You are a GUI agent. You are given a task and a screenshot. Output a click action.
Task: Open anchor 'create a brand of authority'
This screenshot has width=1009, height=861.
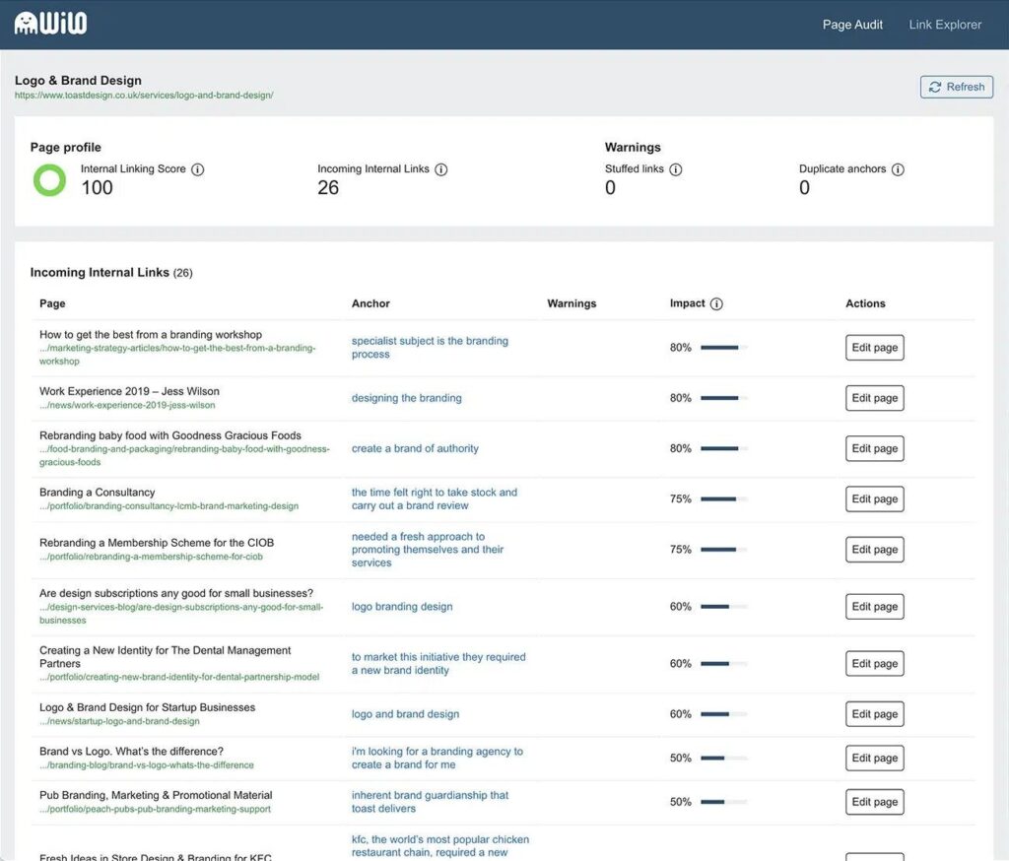[x=415, y=448]
